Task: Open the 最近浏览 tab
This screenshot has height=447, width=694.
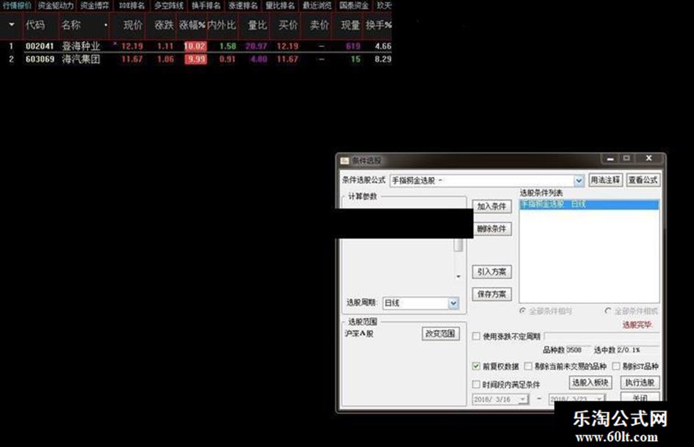Action: 317,5
